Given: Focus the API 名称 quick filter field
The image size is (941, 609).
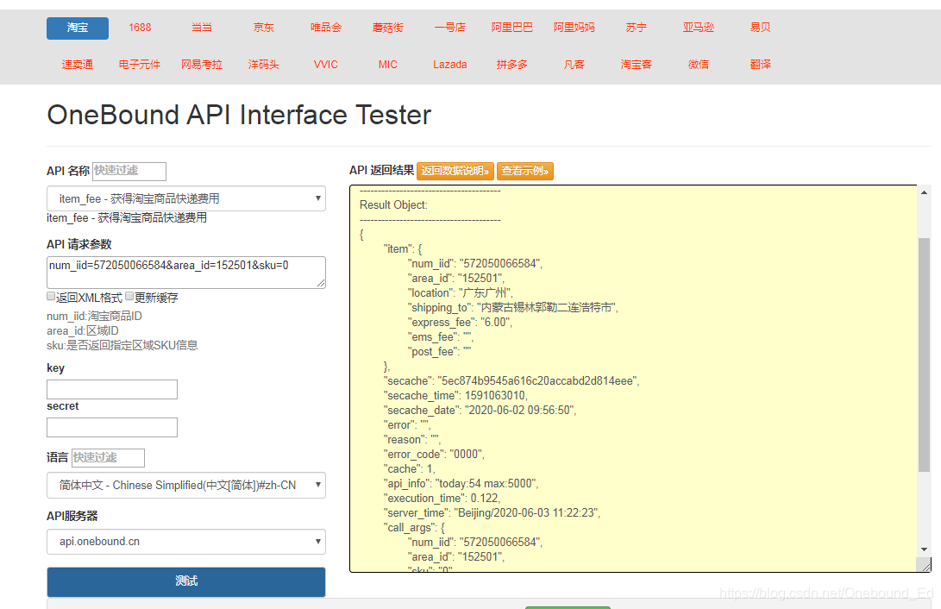Looking at the screenshot, I should tap(129, 171).
